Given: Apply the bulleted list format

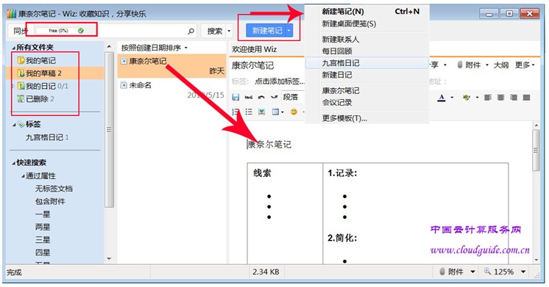Looking at the screenshot, I should coord(249,112).
